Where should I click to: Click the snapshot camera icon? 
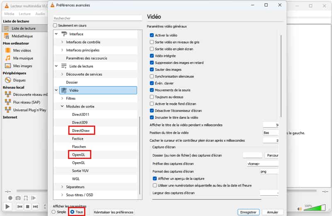pos(19,198)
